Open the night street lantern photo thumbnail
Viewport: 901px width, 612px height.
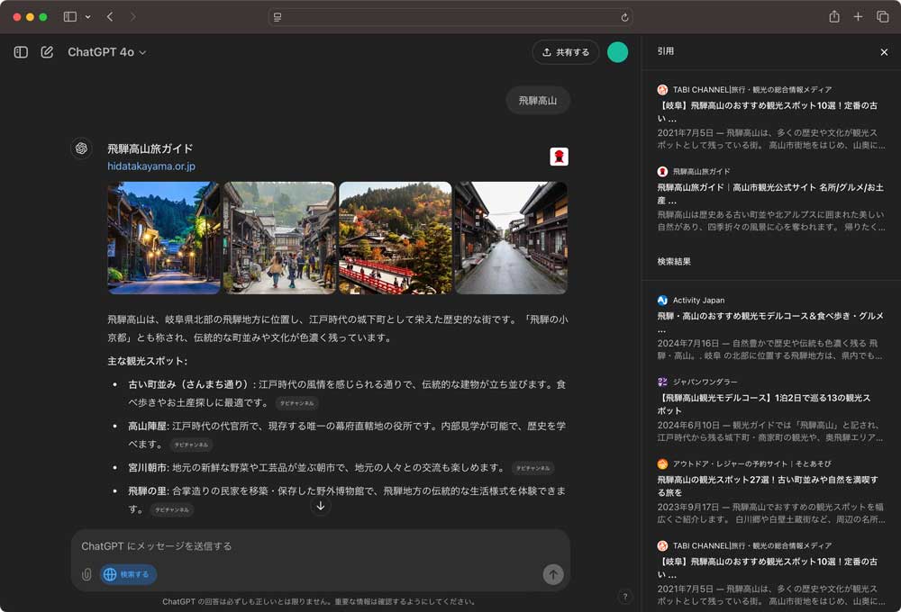pos(164,238)
